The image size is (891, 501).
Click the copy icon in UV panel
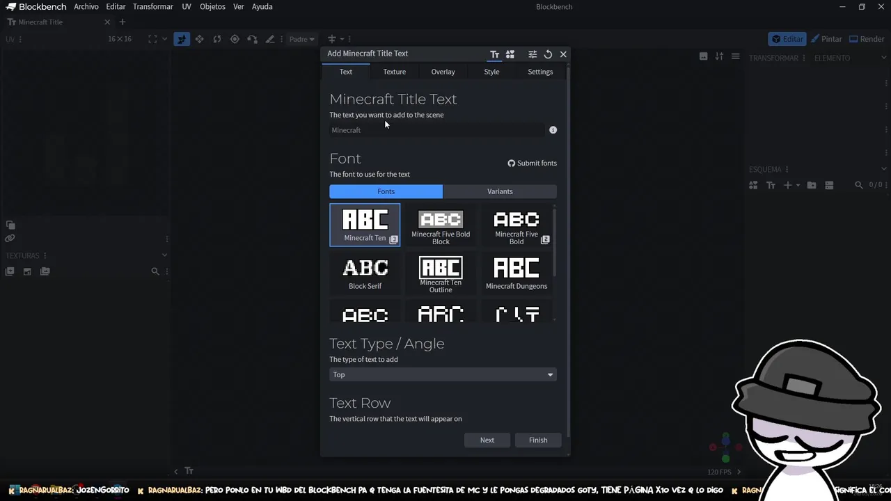point(10,225)
